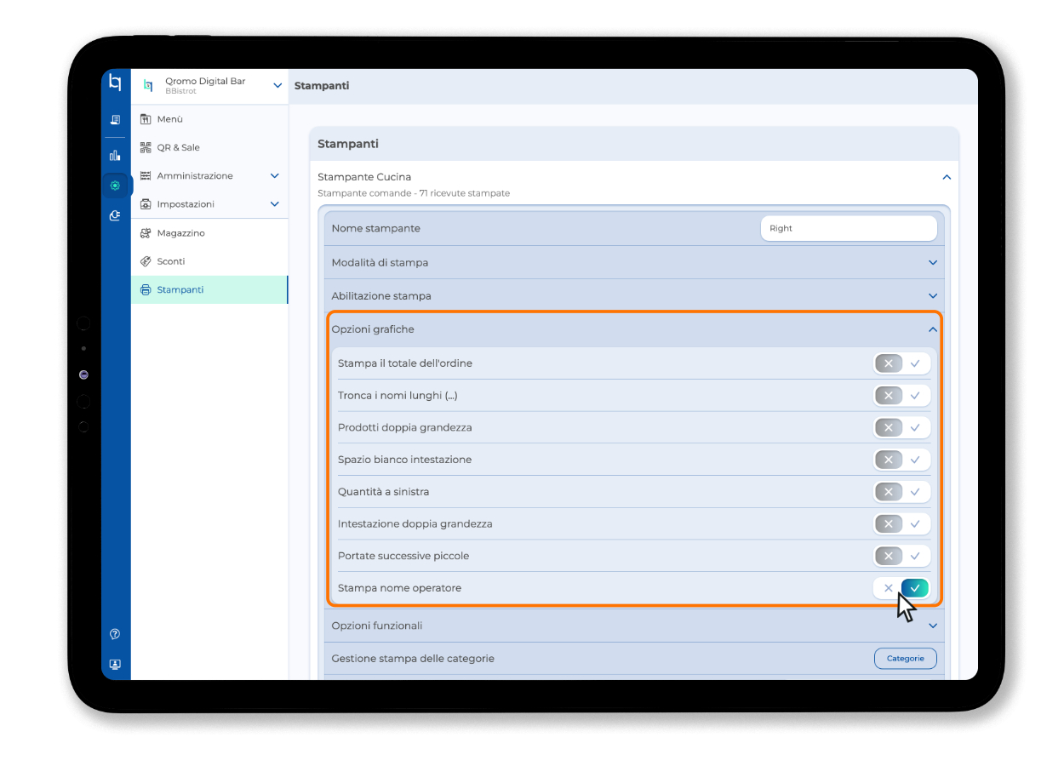The height and width of the screenshot is (783, 1064).
Task: Click the QR & Sale QR code icon
Action: (x=146, y=147)
